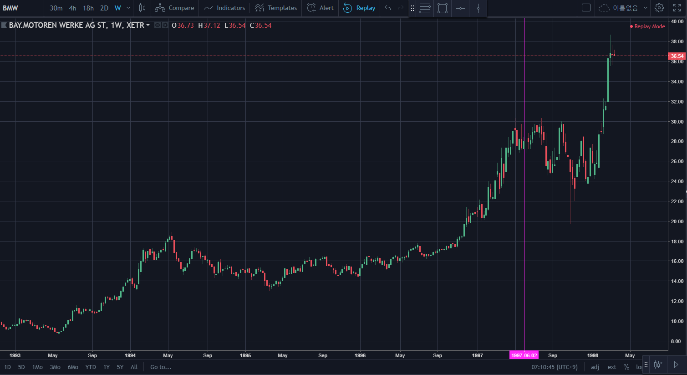This screenshot has height=375, width=687.
Task: Open the Go to... date dialog
Action: (161, 367)
